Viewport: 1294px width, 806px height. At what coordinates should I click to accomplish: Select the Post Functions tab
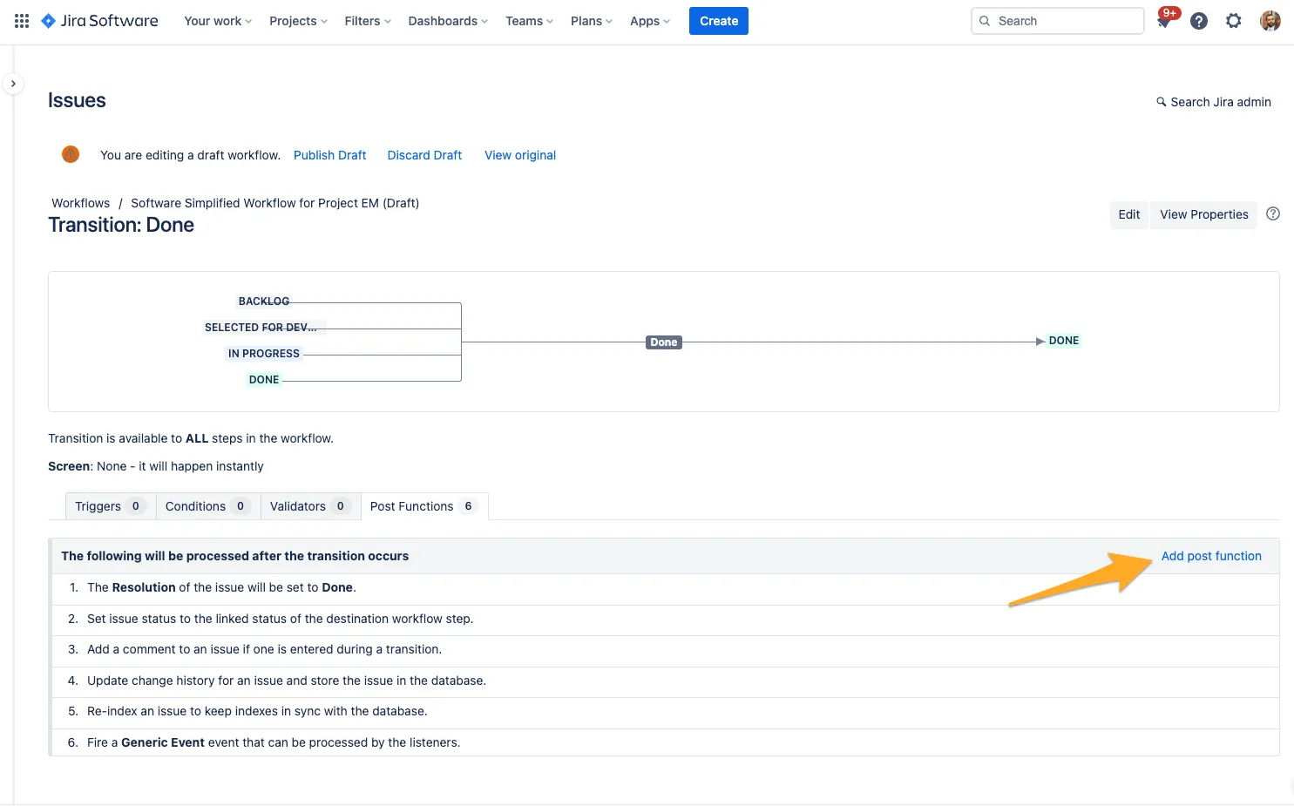424,506
